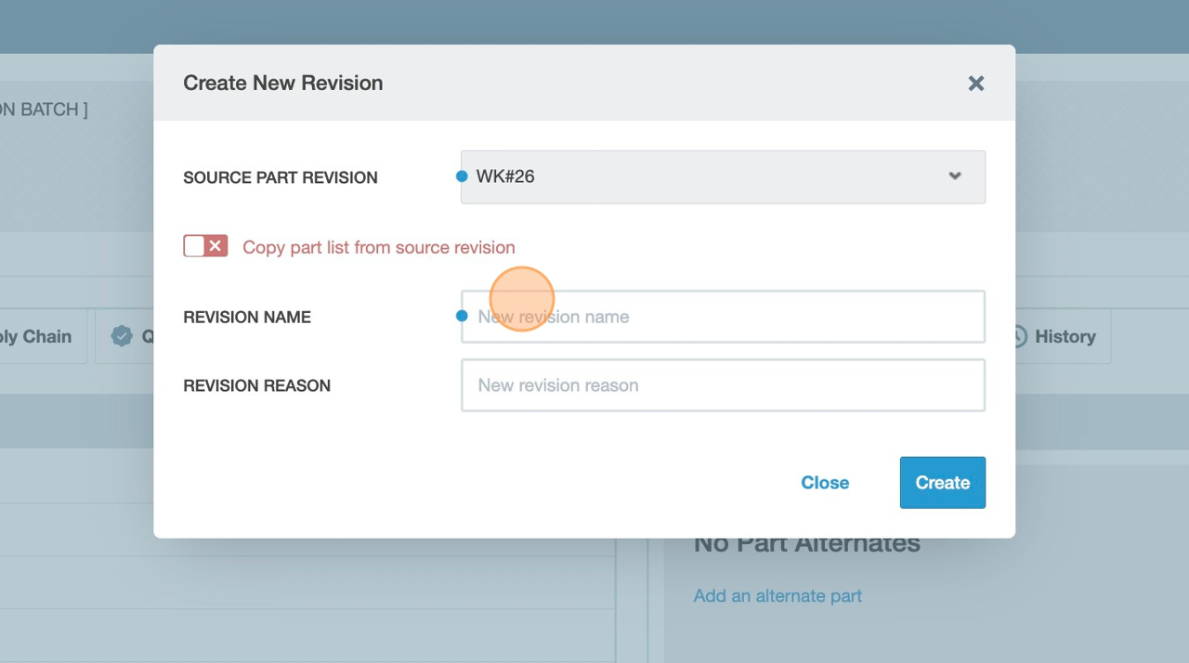Image resolution: width=1189 pixels, height=663 pixels.
Task: Focus the New revision reason field
Action: coord(723,385)
